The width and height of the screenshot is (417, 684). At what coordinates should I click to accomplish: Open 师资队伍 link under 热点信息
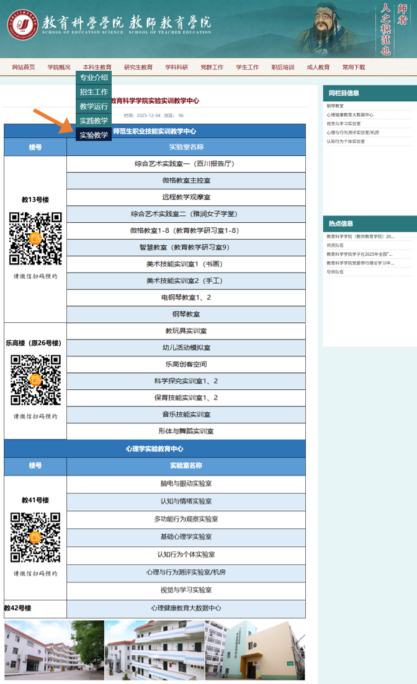(335, 245)
